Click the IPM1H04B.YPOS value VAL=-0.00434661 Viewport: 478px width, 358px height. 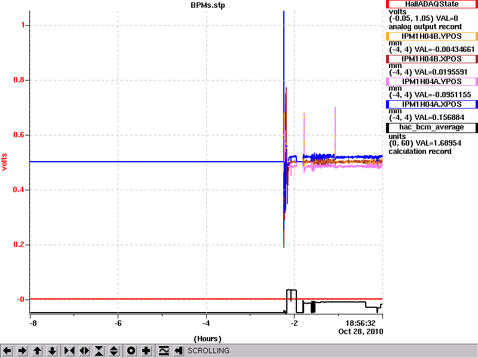tap(445, 50)
